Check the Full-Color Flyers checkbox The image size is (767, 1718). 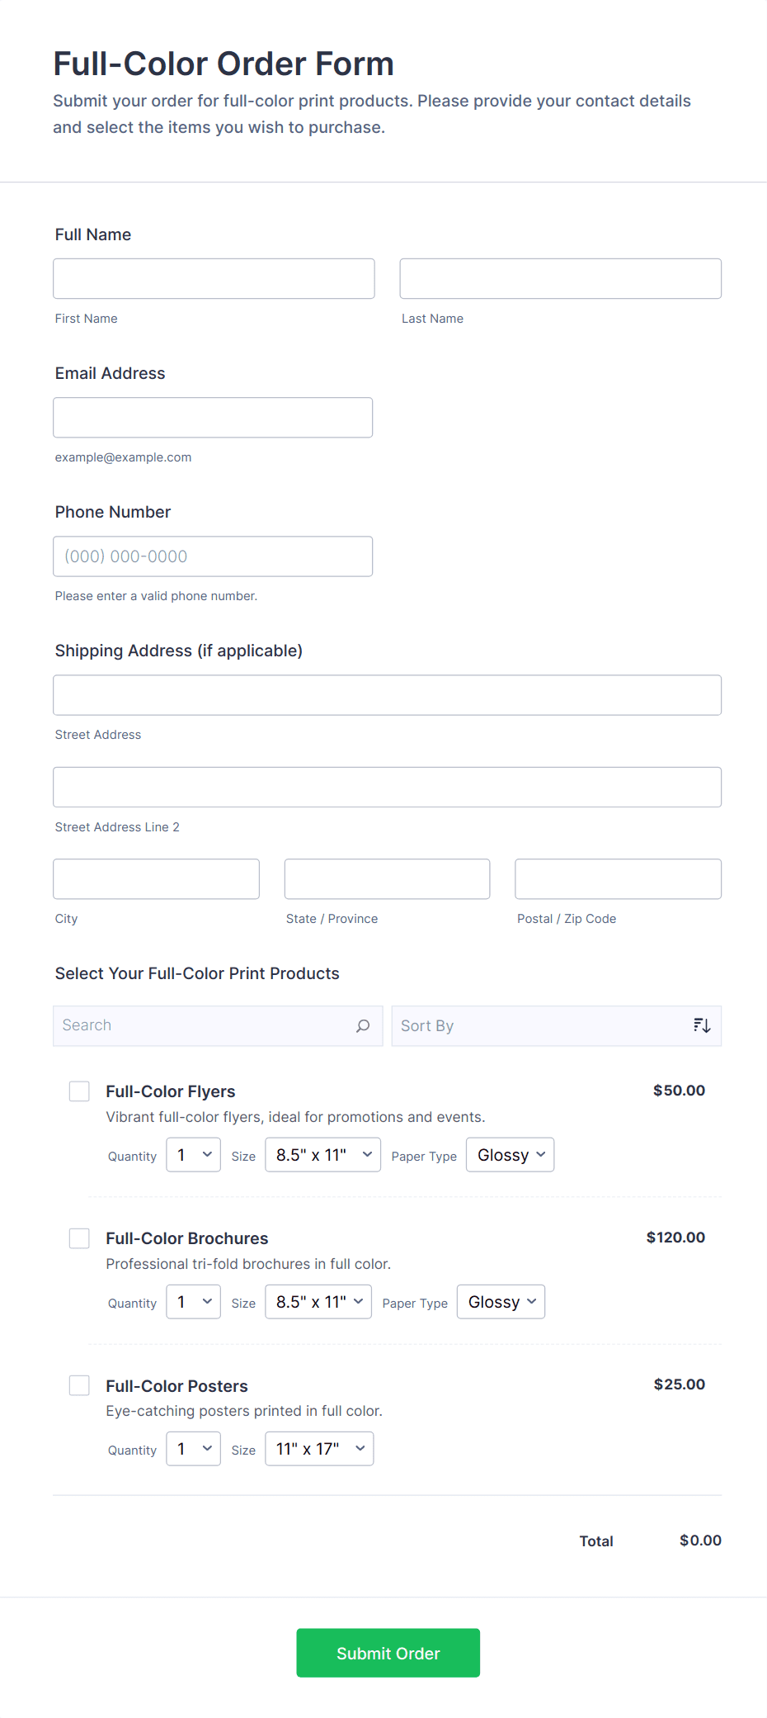(79, 1091)
